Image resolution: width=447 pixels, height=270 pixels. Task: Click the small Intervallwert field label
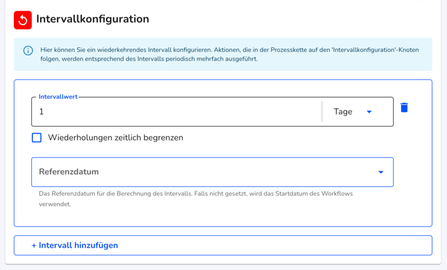pos(58,97)
